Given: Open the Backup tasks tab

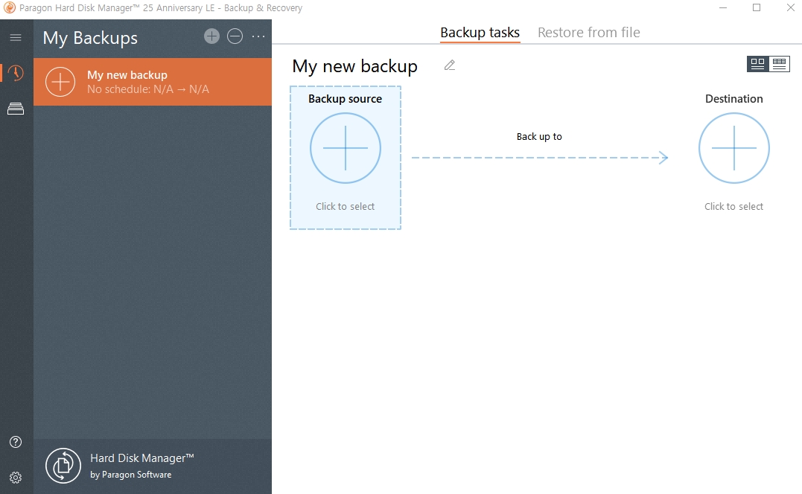Looking at the screenshot, I should tap(480, 32).
